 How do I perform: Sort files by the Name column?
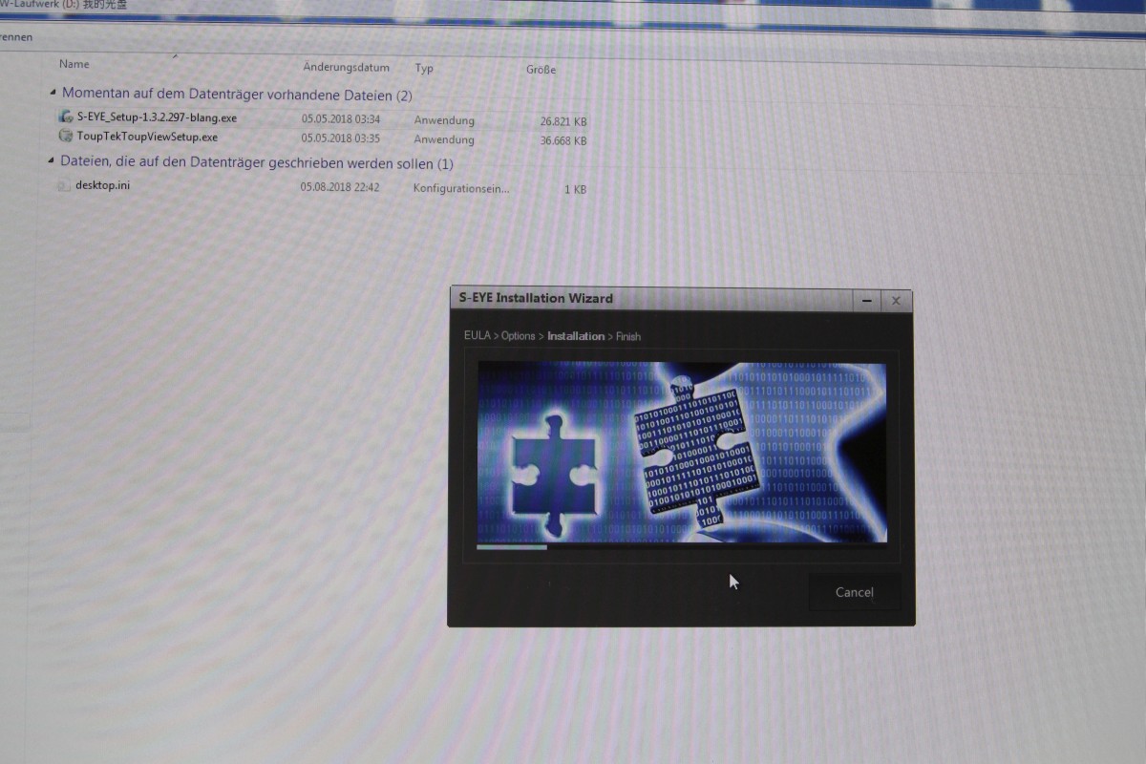point(74,64)
